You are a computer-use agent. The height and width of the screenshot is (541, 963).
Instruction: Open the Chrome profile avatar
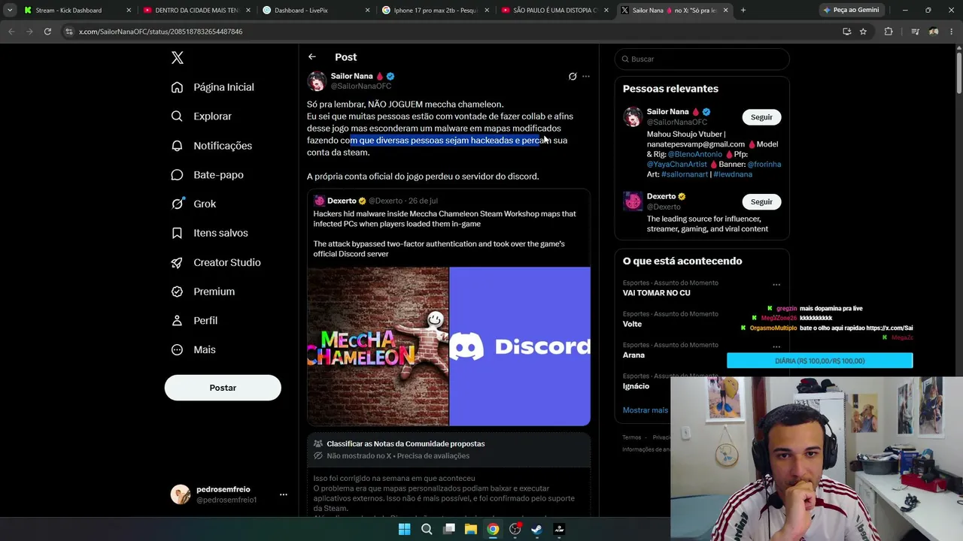tap(934, 32)
